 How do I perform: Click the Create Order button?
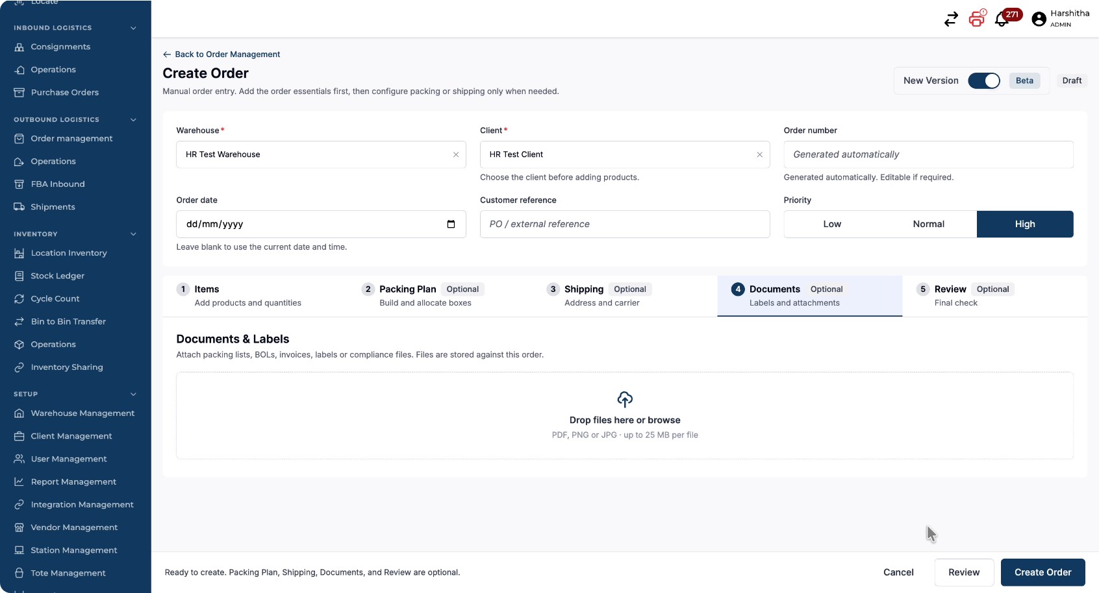(1043, 572)
